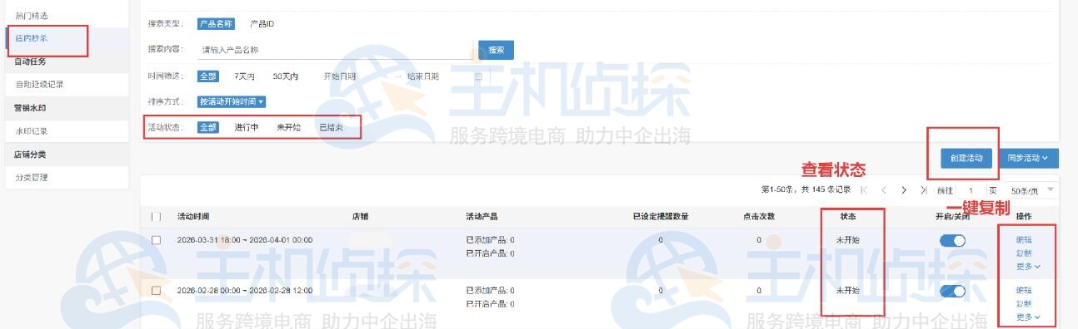Toggle the switch for the 2026-02-28 activity
The height and width of the screenshot is (329, 1078).
pos(952,291)
